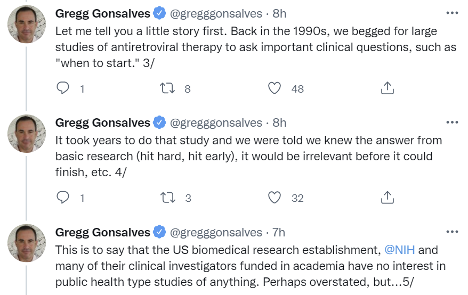
Task: Open more options on the 7h tweet
Action: 452,232
